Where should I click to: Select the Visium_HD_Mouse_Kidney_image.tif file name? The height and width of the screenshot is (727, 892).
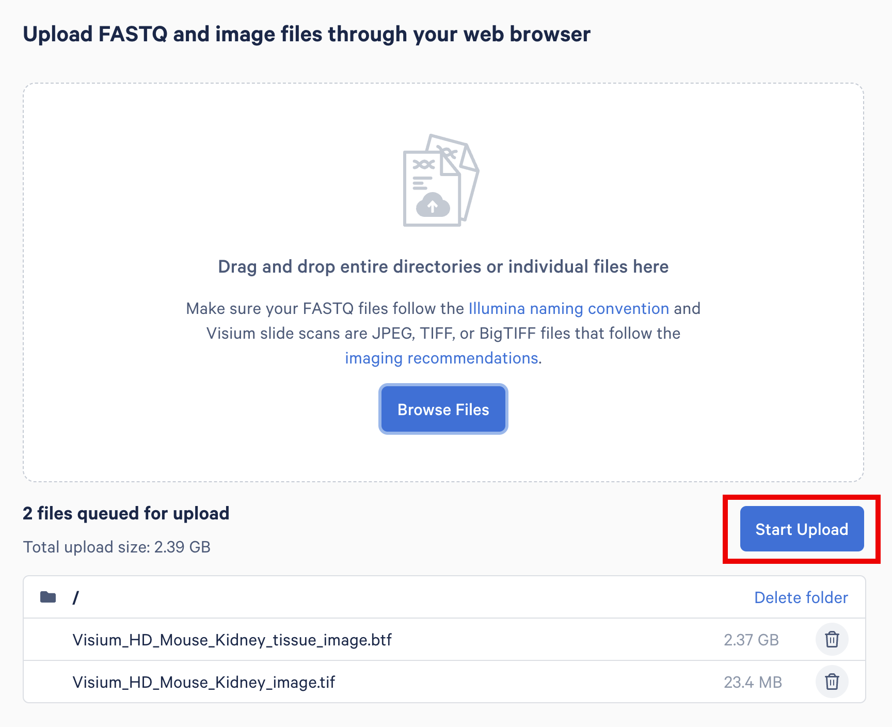pos(204,682)
